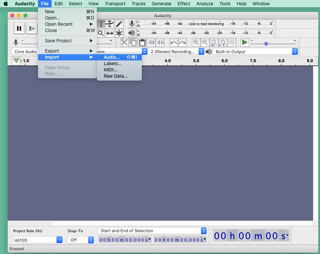Image resolution: width=320 pixels, height=254 pixels.
Task: Click the green Play-at-Speed button
Action: pyautogui.click(x=245, y=42)
